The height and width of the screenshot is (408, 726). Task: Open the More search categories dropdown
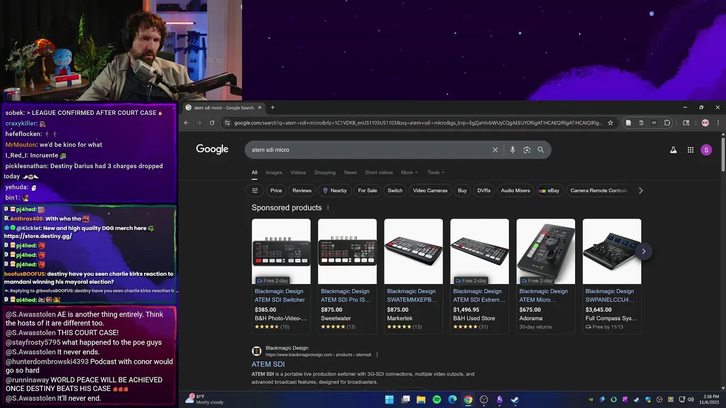[x=409, y=172]
